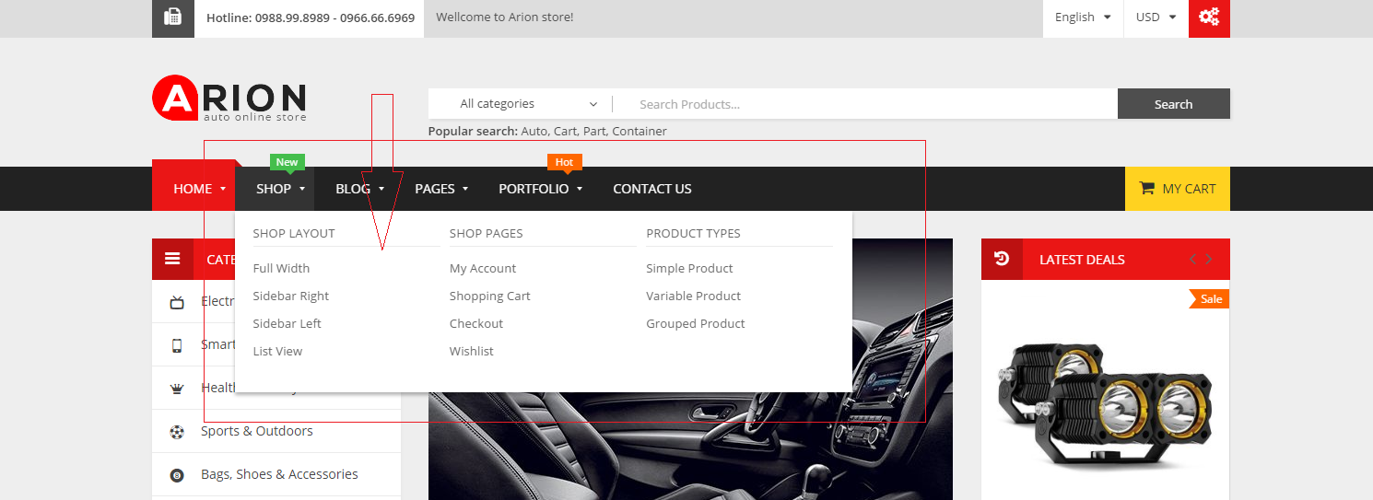Viewport: 1373px width, 500px height.
Task: Click the hotline phone icon
Action: [172, 17]
